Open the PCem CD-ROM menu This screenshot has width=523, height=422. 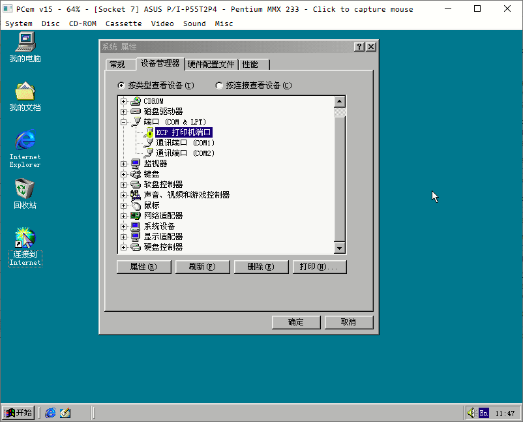[x=82, y=23]
